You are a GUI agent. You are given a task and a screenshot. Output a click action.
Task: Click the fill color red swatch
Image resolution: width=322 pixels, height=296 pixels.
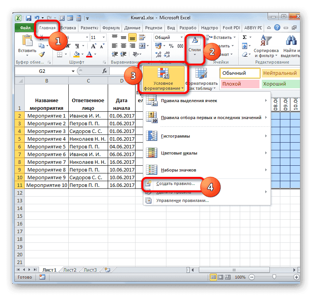click(x=90, y=57)
